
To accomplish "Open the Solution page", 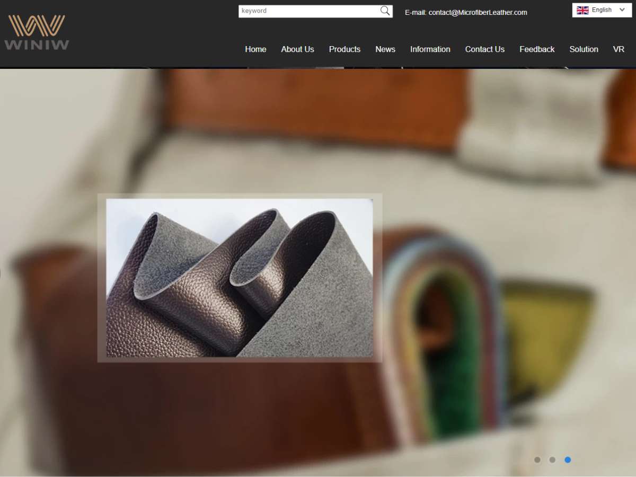I will point(584,49).
